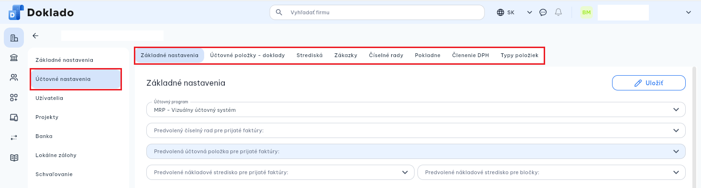Click the back arrow icon
The width and height of the screenshot is (701, 188).
35,36
